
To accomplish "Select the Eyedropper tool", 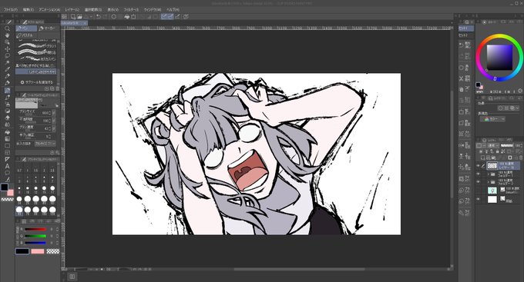I will (7, 69).
